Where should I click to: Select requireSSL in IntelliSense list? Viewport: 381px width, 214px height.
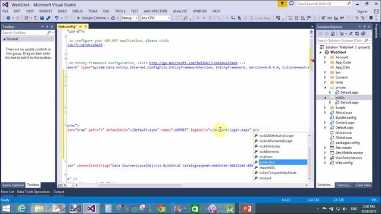267,168
